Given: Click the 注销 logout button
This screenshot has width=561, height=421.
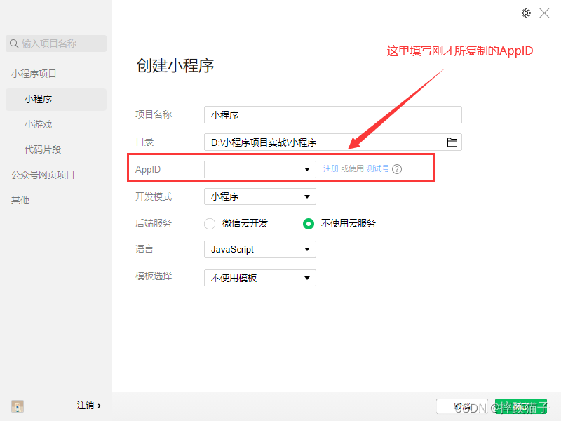Looking at the screenshot, I should coord(88,406).
